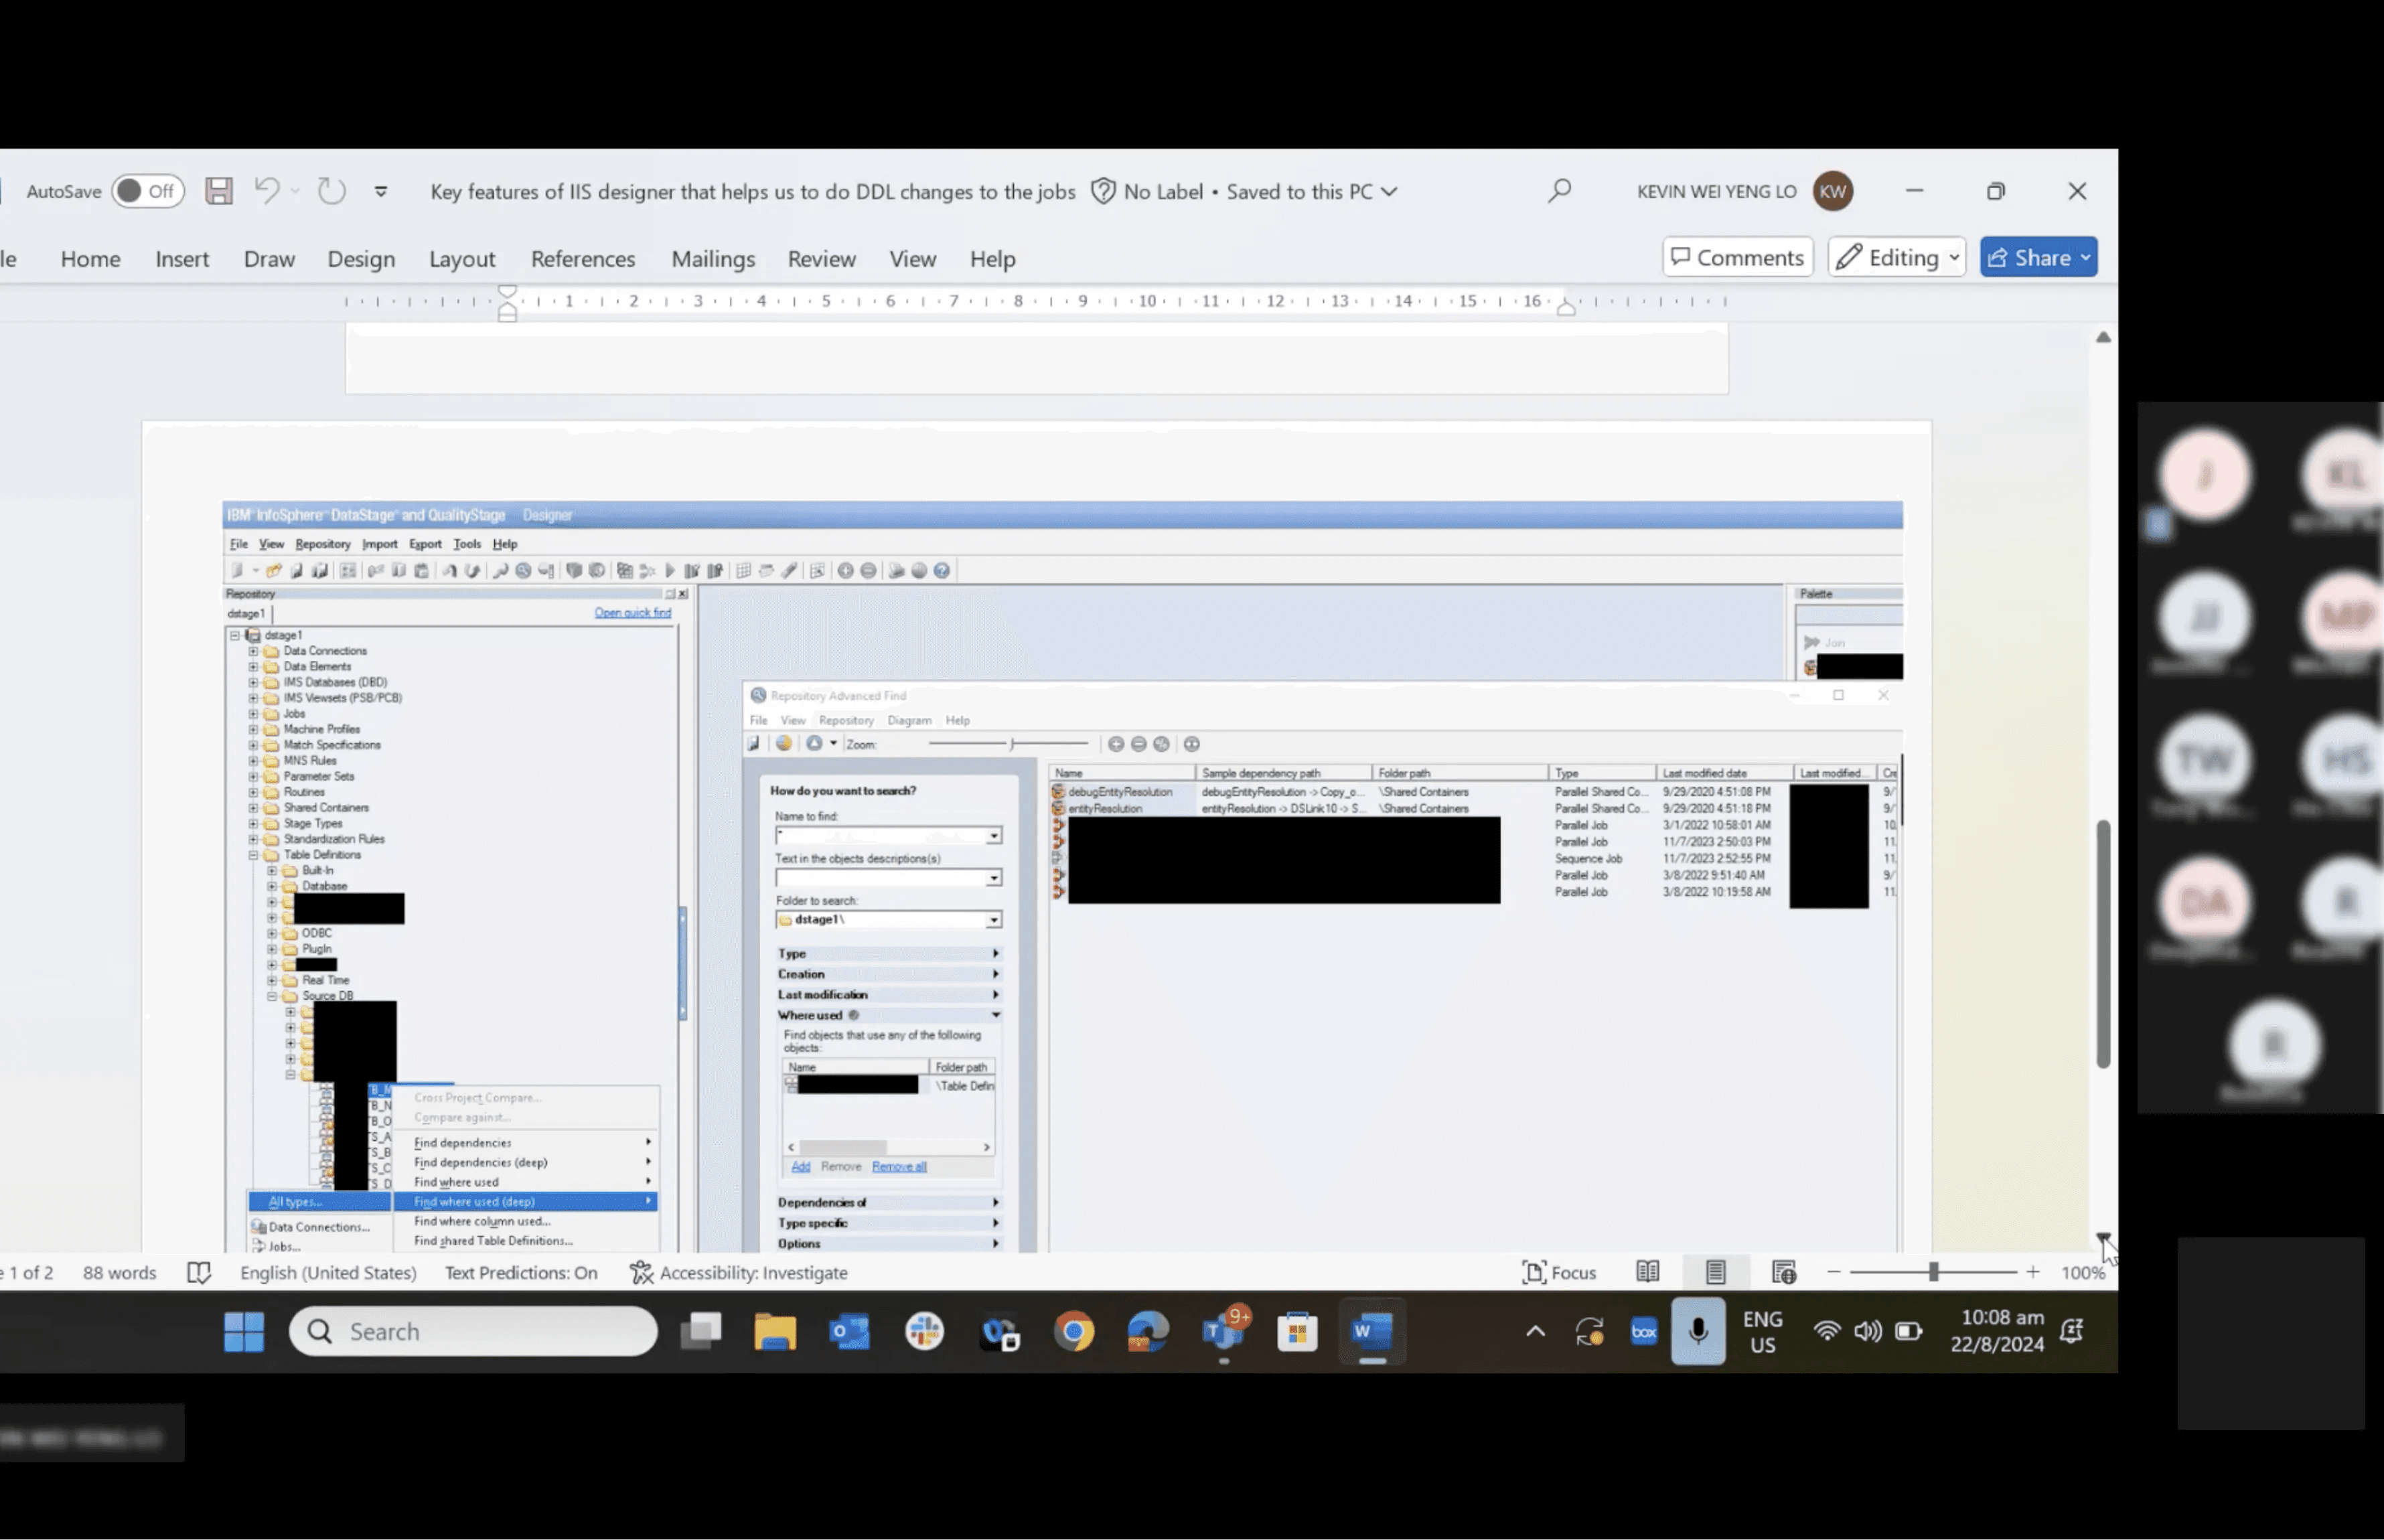Toggle Text Predictions: On in status bar
The image size is (2384, 1540).
point(521,1273)
